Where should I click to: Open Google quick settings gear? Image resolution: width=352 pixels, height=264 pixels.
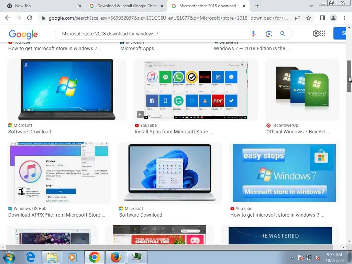tap(316, 33)
